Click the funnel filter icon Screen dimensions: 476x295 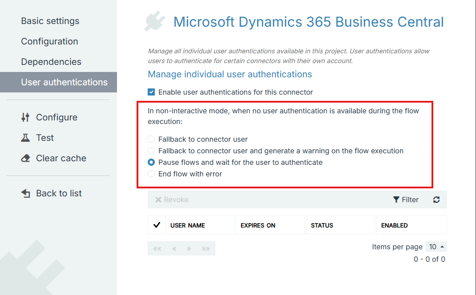396,199
